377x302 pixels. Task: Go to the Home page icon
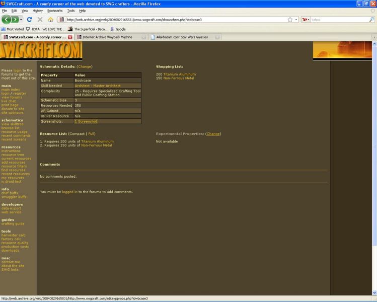[x=50, y=20]
